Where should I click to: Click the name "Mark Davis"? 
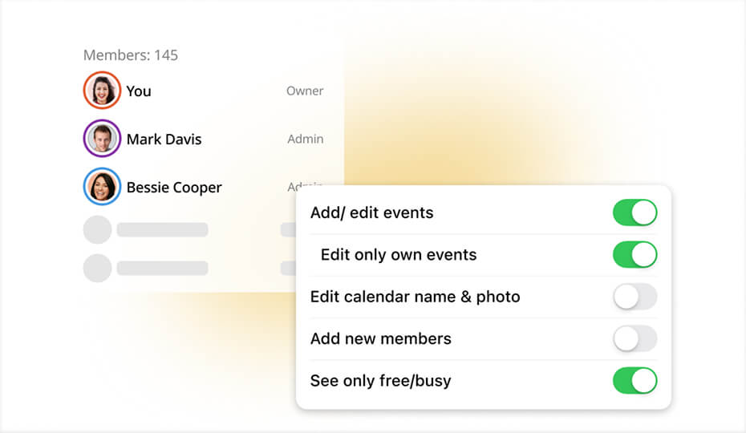click(x=164, y=140)
